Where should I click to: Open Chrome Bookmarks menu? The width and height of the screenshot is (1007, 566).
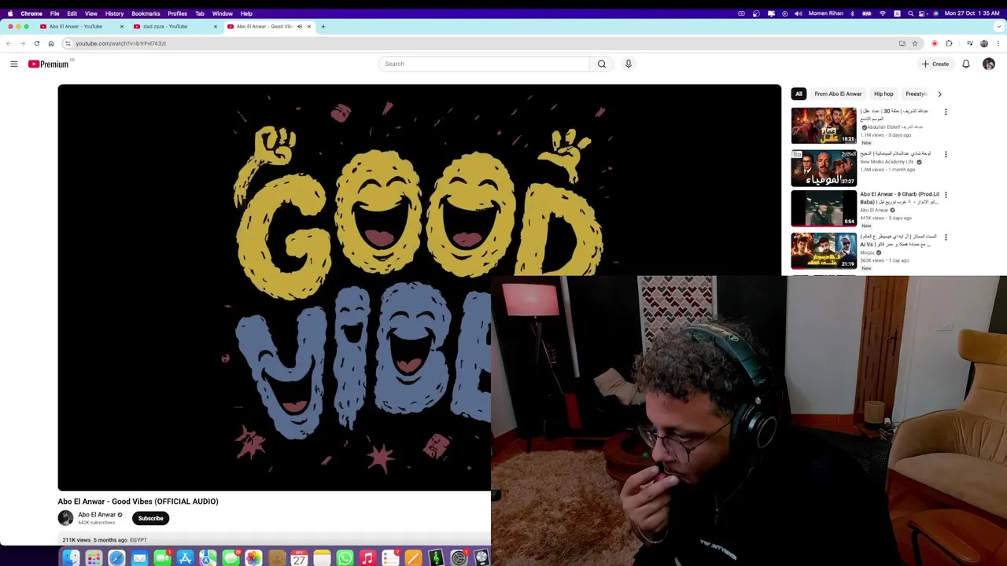(146, 13)
